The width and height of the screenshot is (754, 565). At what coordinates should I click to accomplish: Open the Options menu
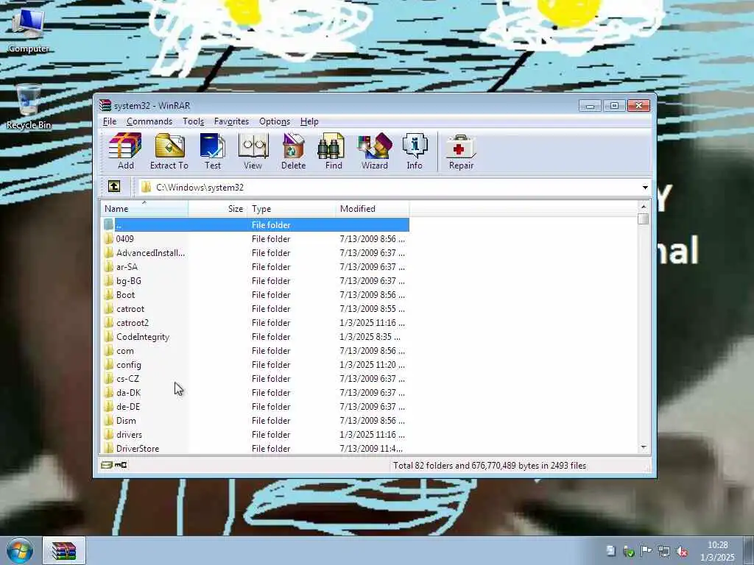pyautogui.click(x=275, y=121)
